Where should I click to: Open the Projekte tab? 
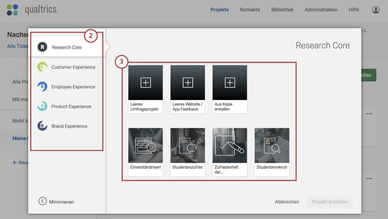coord(220,9)
